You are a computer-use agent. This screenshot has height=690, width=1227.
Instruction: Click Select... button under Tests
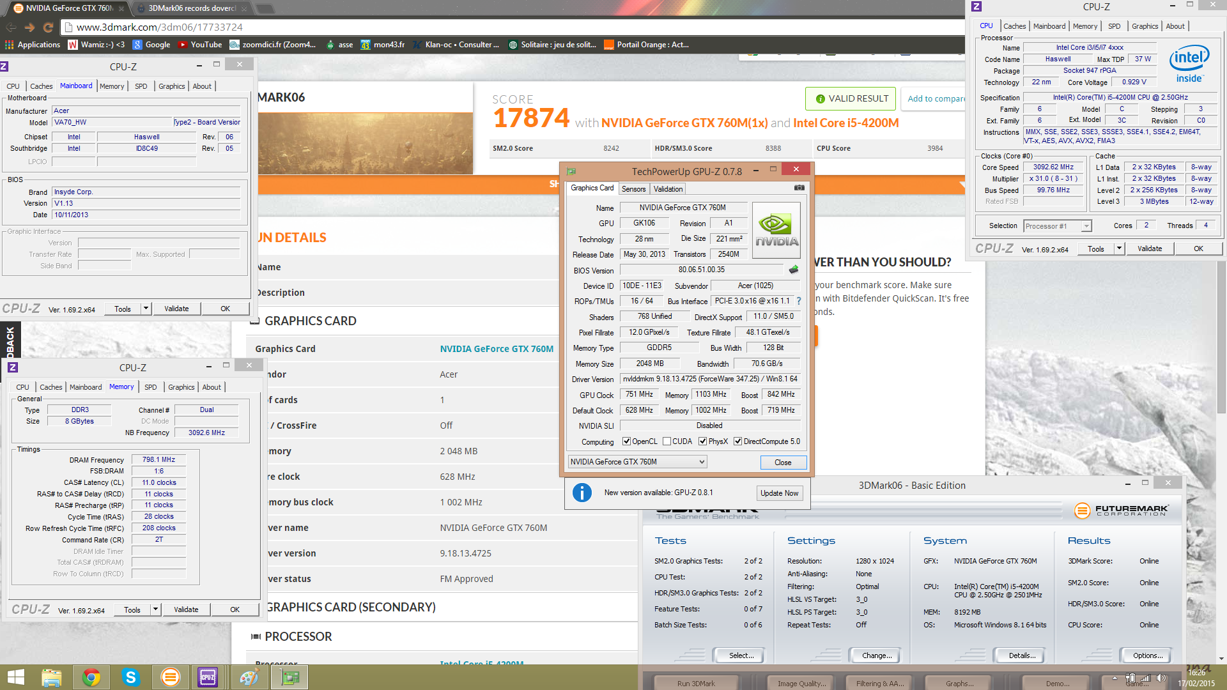click(741, 655)
